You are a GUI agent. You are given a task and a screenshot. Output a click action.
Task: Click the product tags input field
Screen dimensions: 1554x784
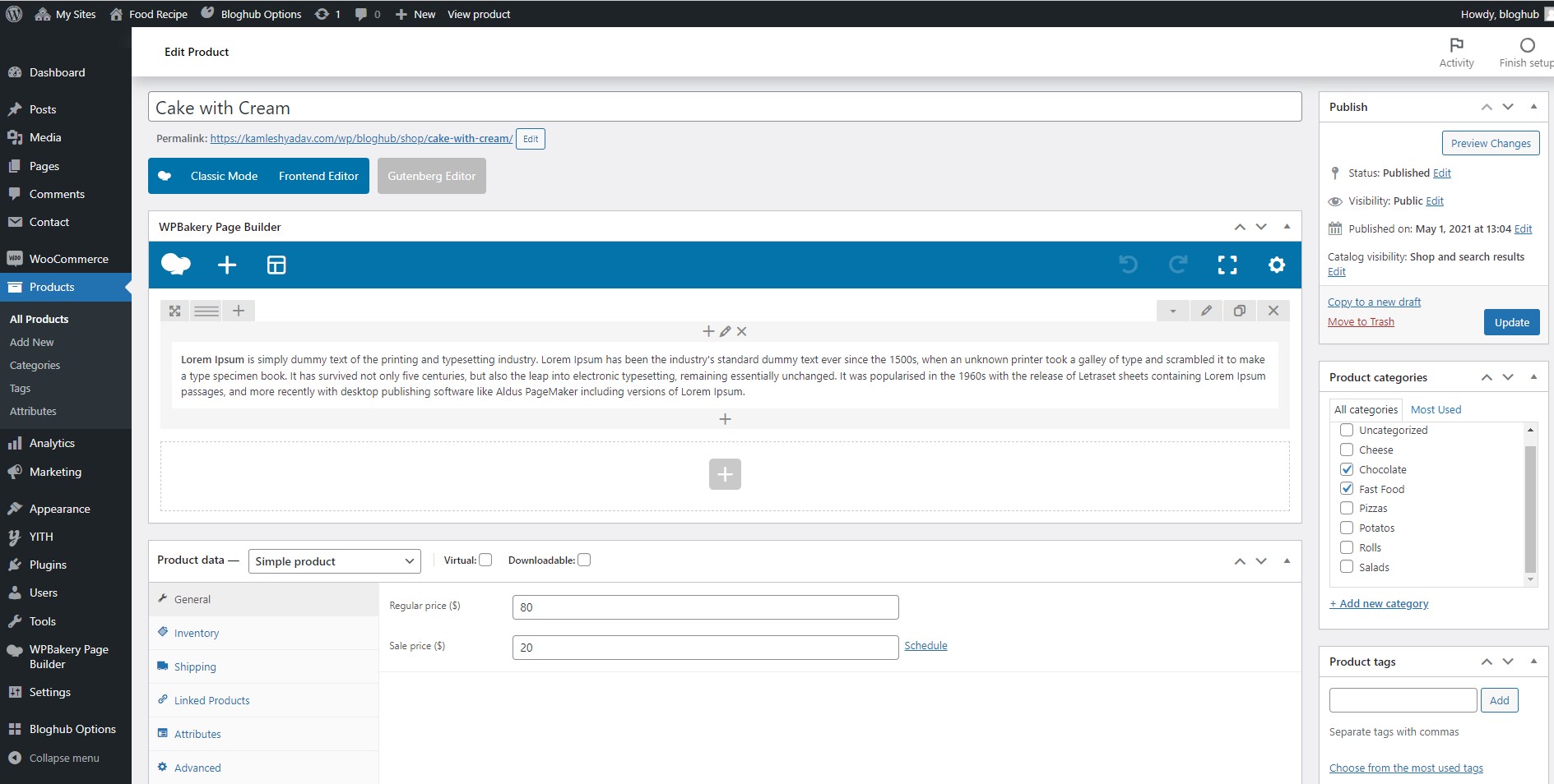coord(1403,700)
